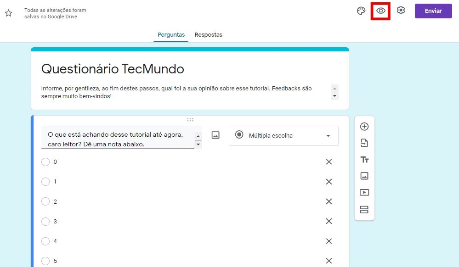Preview the form with the eye icon
The height and width of the screenshot is (267, 459).
pyautogui.click(x=380, y=11)
